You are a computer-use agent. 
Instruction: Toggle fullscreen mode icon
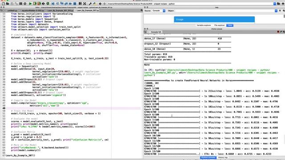pos(85,4)
